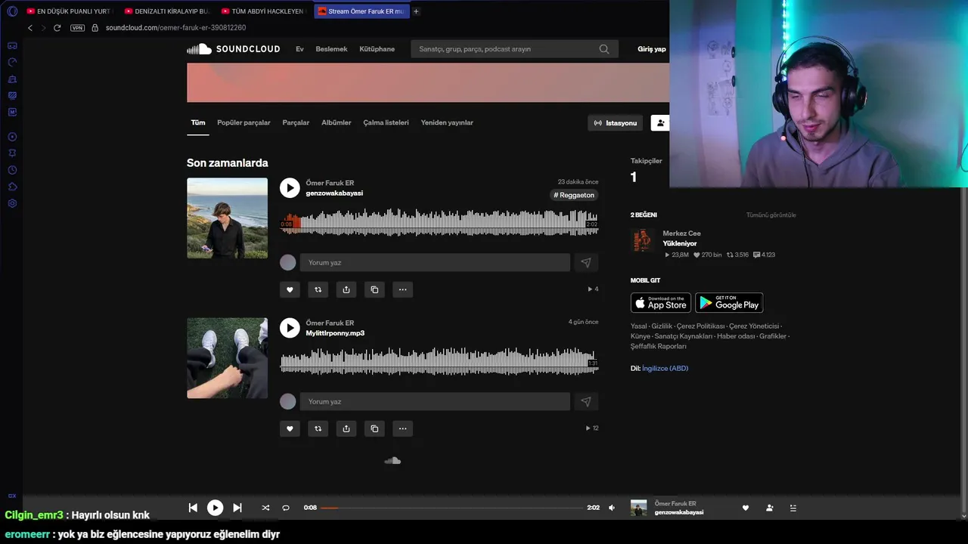
Task: Click Get it on Google Play badge
Action: point(729,302)
